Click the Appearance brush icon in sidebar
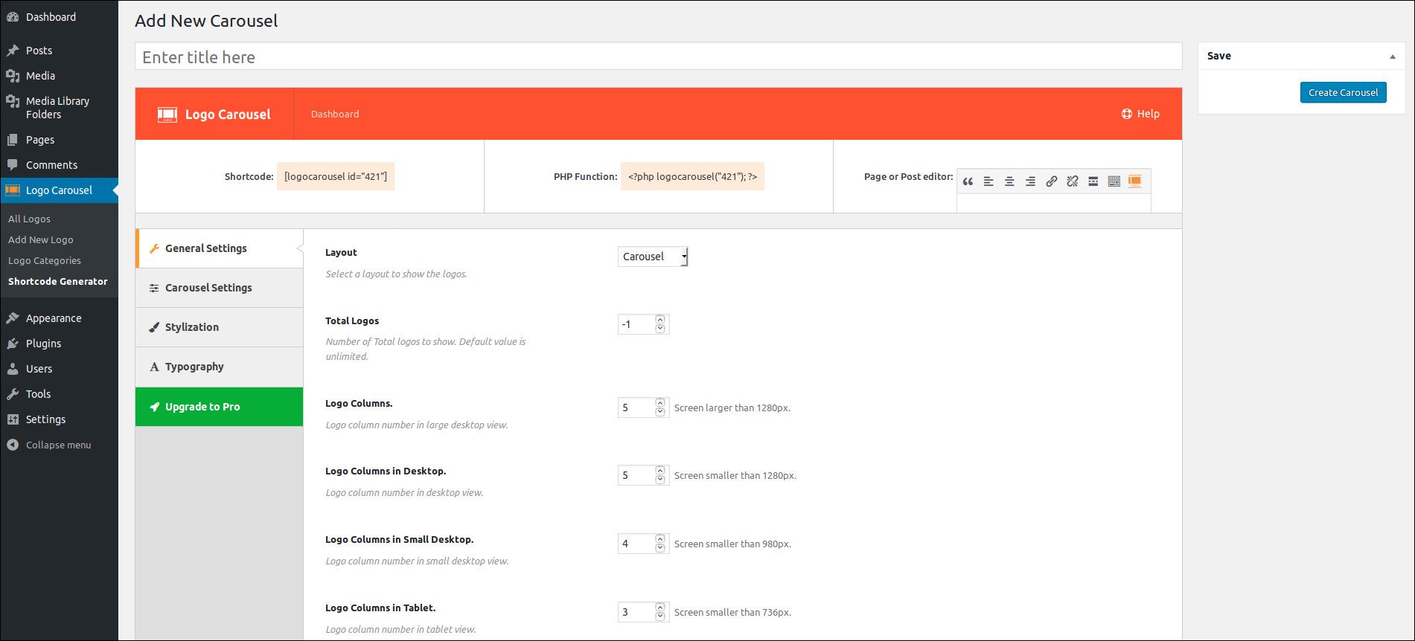This screenshot has width=1415, height=641. [x=13, y=318]
